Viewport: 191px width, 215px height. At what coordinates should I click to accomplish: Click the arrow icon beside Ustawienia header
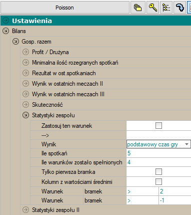click(x=6, y=21)
